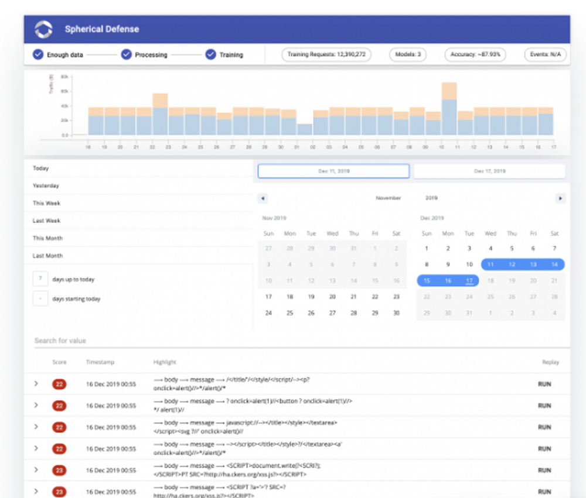Pick December 5 in the calendar
The image size is (586, 498).
pyautogui.click(x=512, y=248)
